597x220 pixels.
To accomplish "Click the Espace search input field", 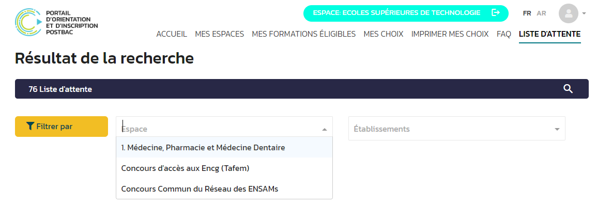I will (x=217, y=129).
